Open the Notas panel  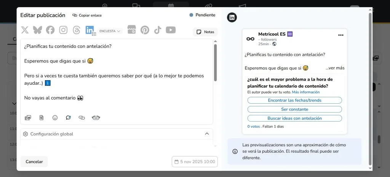tap(205, 32)
